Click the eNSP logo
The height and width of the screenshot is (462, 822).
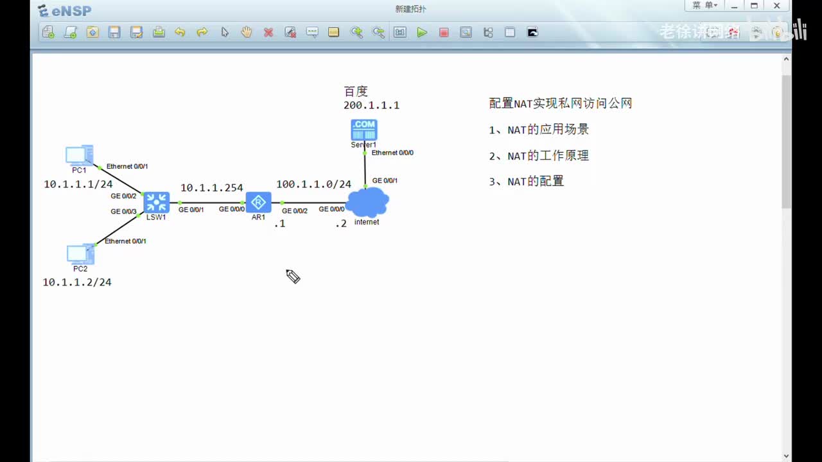click(64, 10)
